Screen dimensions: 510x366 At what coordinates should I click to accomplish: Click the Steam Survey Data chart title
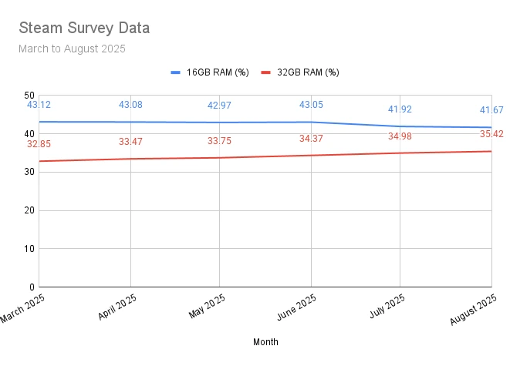pyautogui.click(x=84, y=28)
